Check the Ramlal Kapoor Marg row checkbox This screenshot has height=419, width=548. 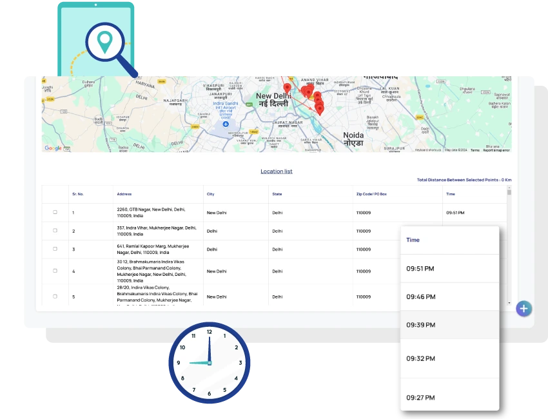[55, 249]
